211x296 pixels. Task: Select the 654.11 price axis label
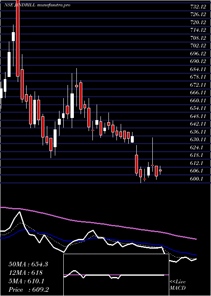point(198,109)
